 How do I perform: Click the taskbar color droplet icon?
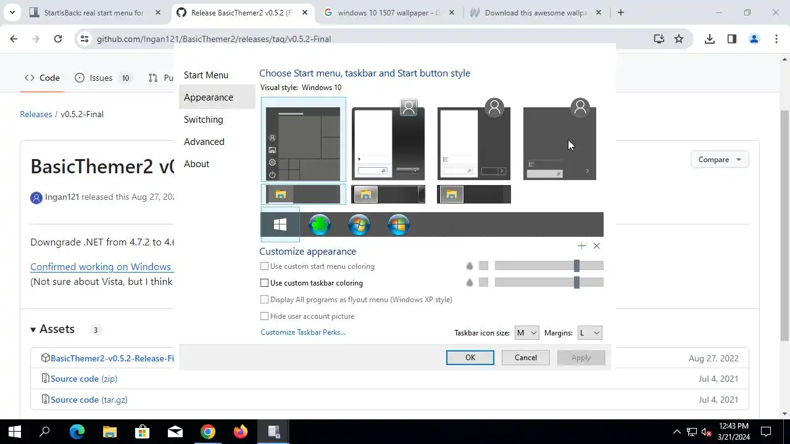coord(470,282)
